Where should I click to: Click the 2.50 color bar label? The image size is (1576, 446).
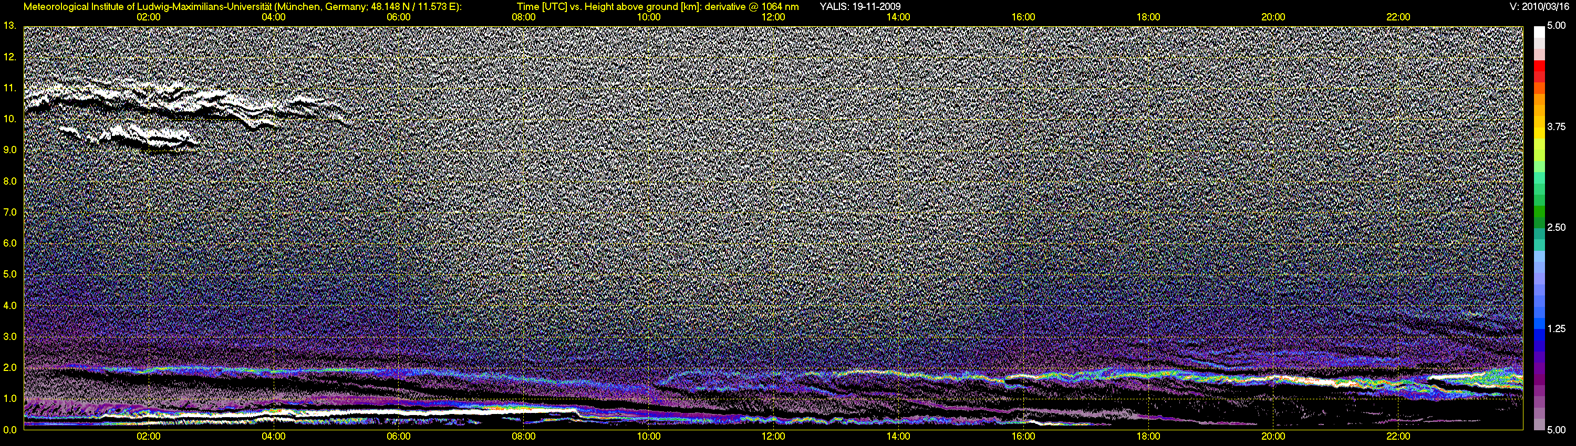pos(1556,227)
